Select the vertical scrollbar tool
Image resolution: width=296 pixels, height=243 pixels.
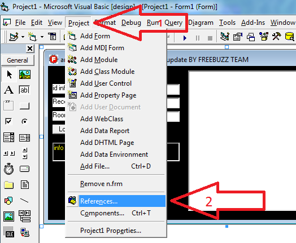[x=25, y=153]
